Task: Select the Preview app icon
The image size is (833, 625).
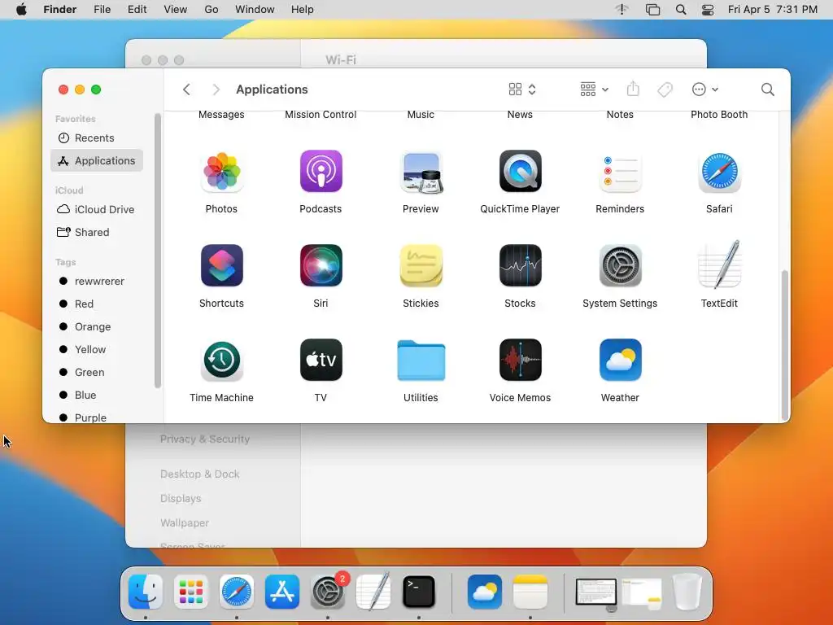Action: (421, 171)
